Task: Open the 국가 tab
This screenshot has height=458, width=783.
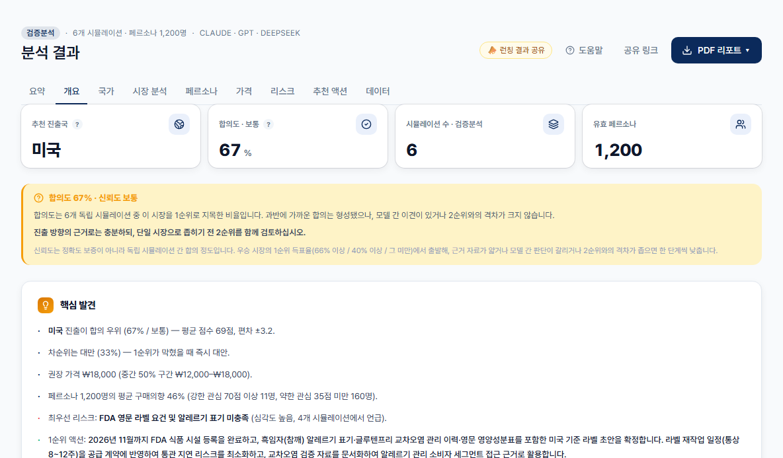Action: (106, 91)
